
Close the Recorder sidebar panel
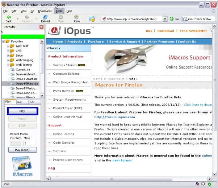tap(41, 27)
